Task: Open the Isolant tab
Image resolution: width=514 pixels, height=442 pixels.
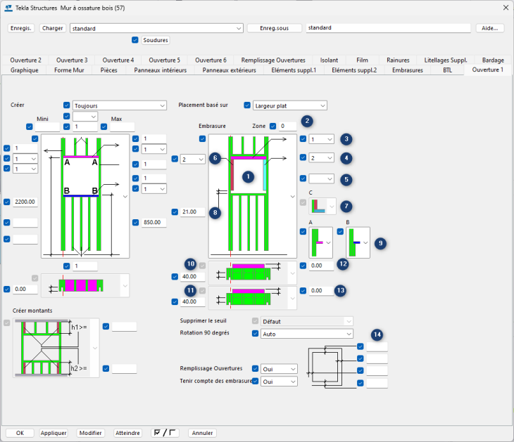Action: pos(329,60)
